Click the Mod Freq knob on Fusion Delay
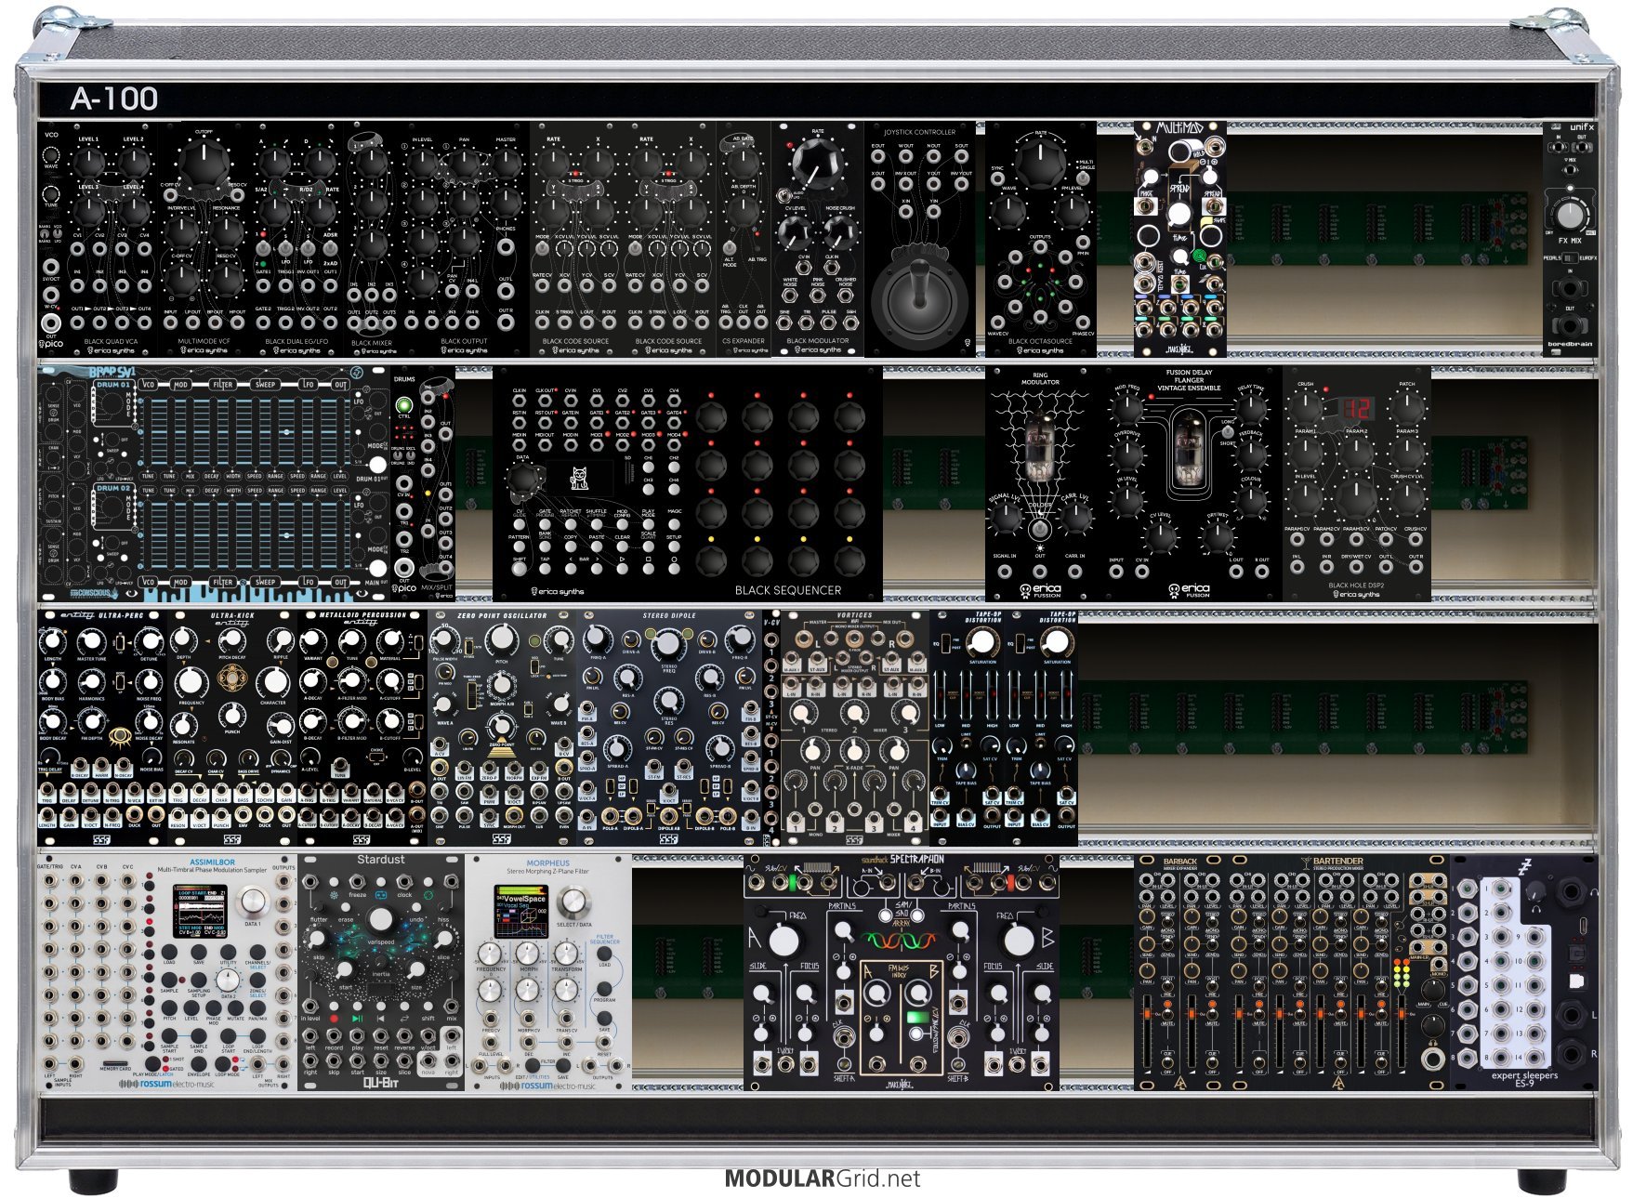The height and width of the screenshot is (1198, 1646). point(1127,408)
